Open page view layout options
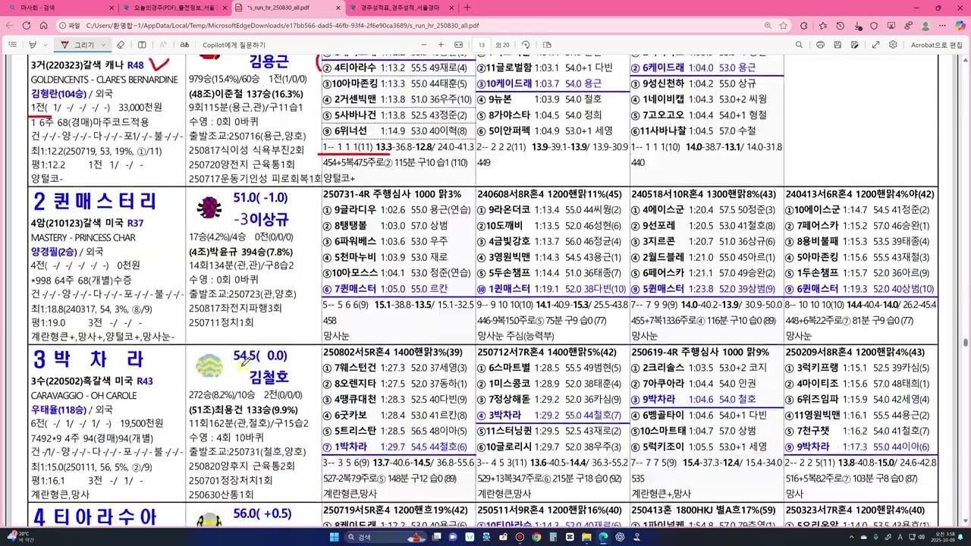Image resolution: width=971 pixels, height=546 pixels. tap(546, 45)
